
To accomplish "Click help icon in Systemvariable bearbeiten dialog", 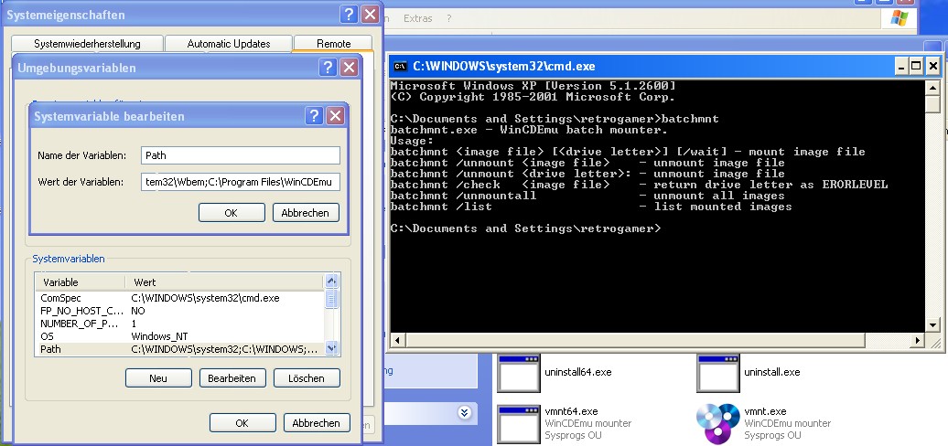I will tap(315, 116).
